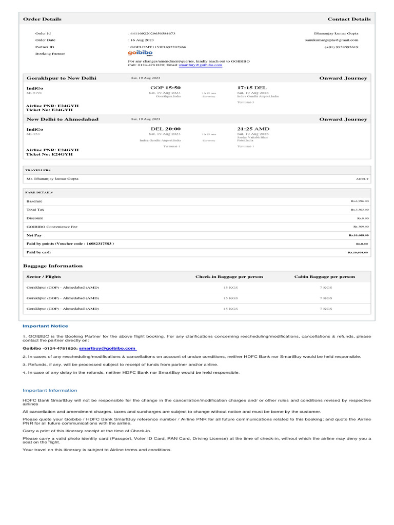Select the Gorakhpur to New Delhi heading
This screenshot has height=525, width=394.
[x=62, y=78]
